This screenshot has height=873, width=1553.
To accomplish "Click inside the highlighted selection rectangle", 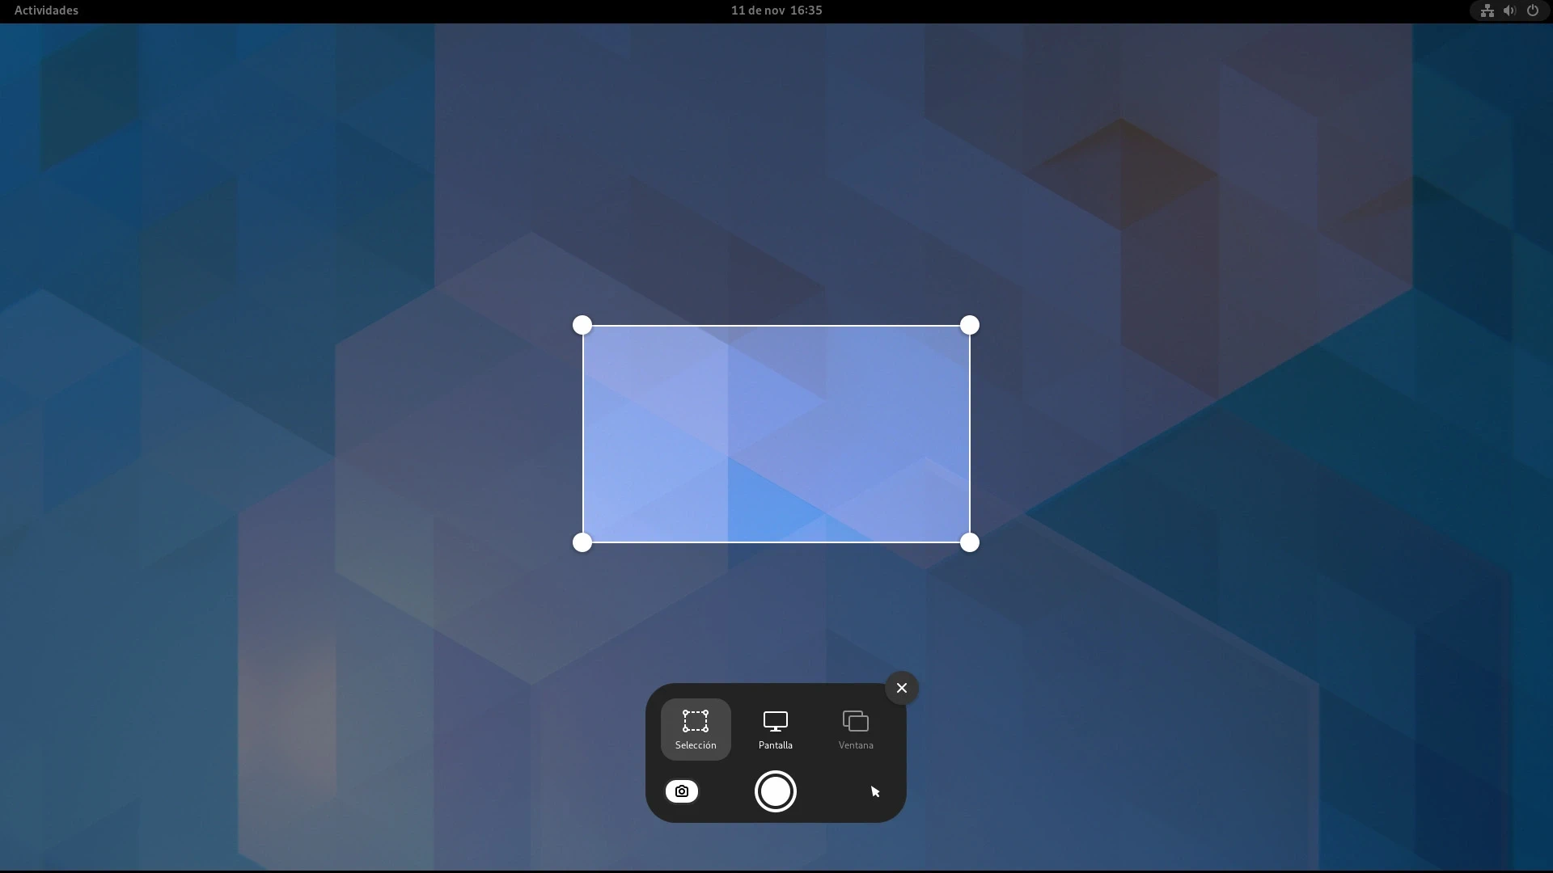I will 776,434.
